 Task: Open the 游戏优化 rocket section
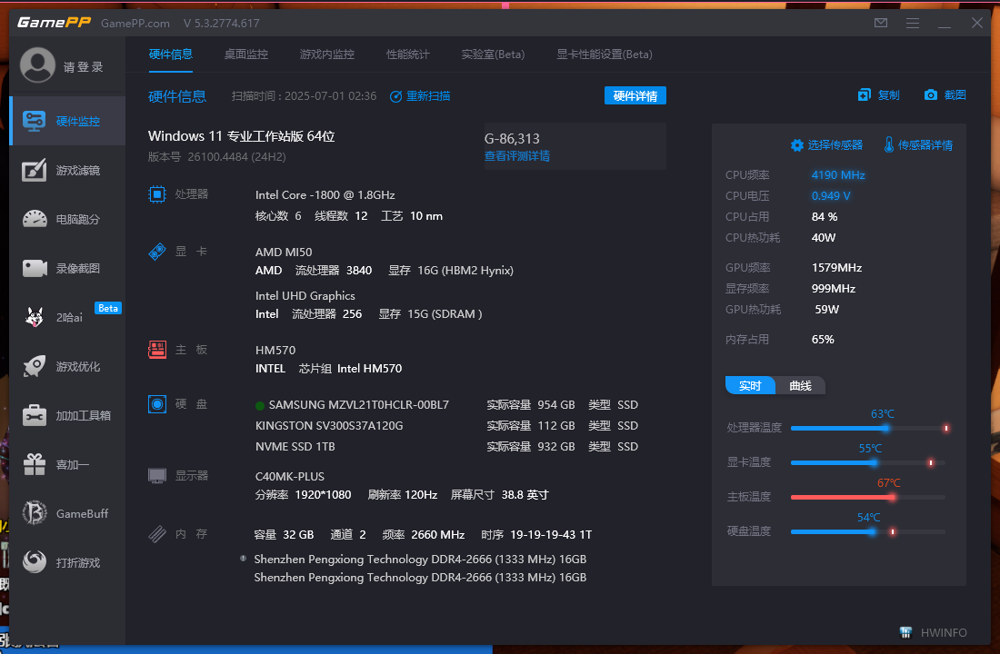67,367
